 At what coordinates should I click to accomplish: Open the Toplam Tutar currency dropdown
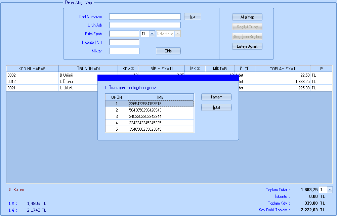(329, 190)
